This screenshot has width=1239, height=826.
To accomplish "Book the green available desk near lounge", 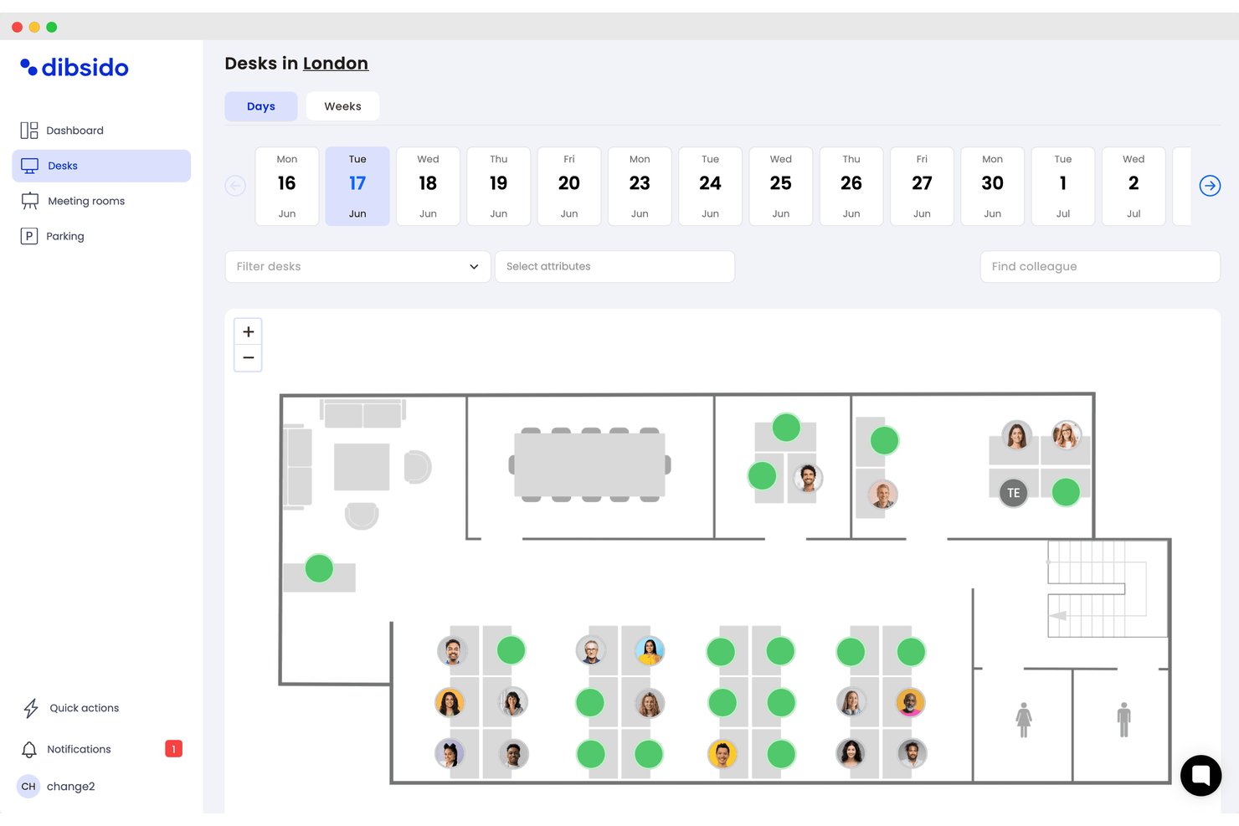I will pos(319,568).
